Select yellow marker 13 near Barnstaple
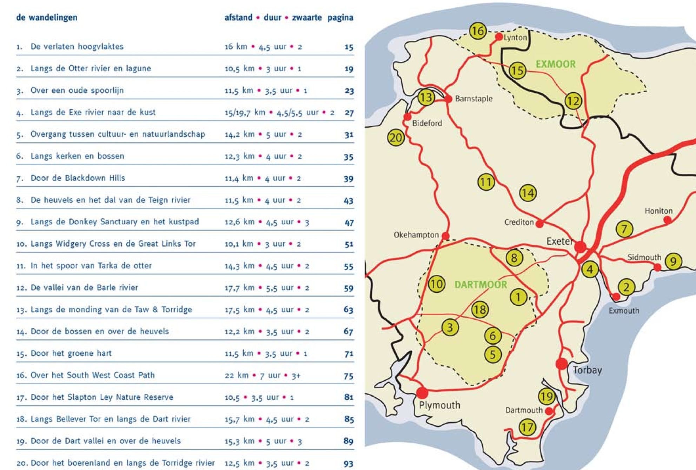The image size is (696, 470). [x=426, y=97]
